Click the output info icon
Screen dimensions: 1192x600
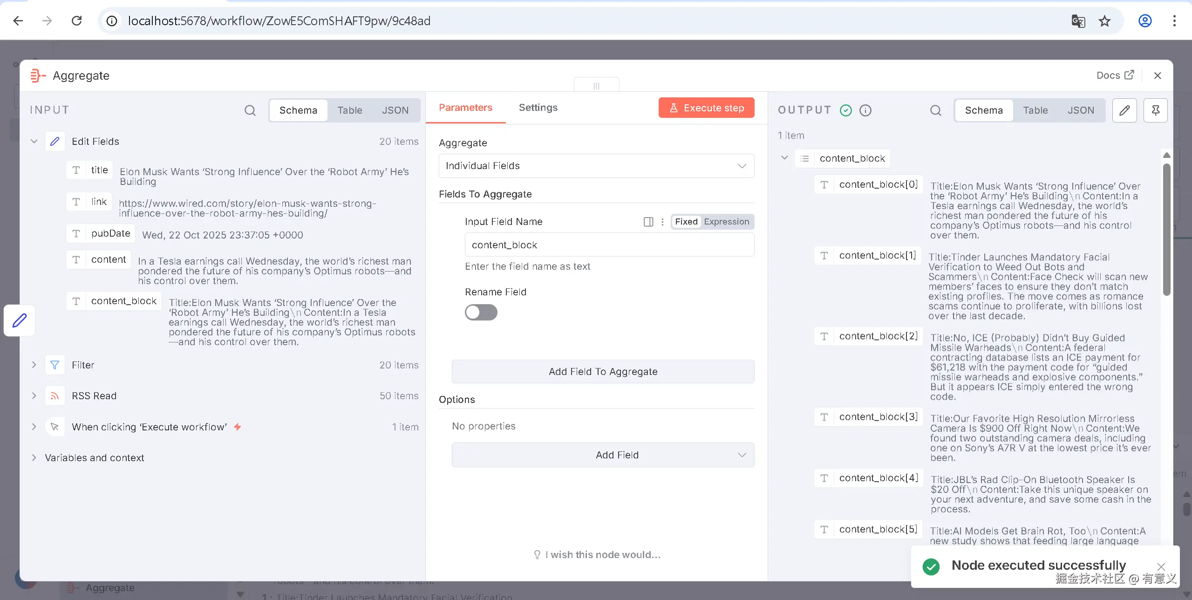(865, 110)
